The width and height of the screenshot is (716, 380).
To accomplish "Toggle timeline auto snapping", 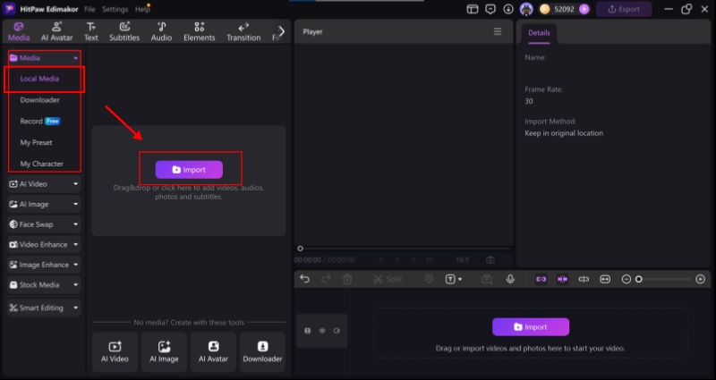I will coord(562,279).
